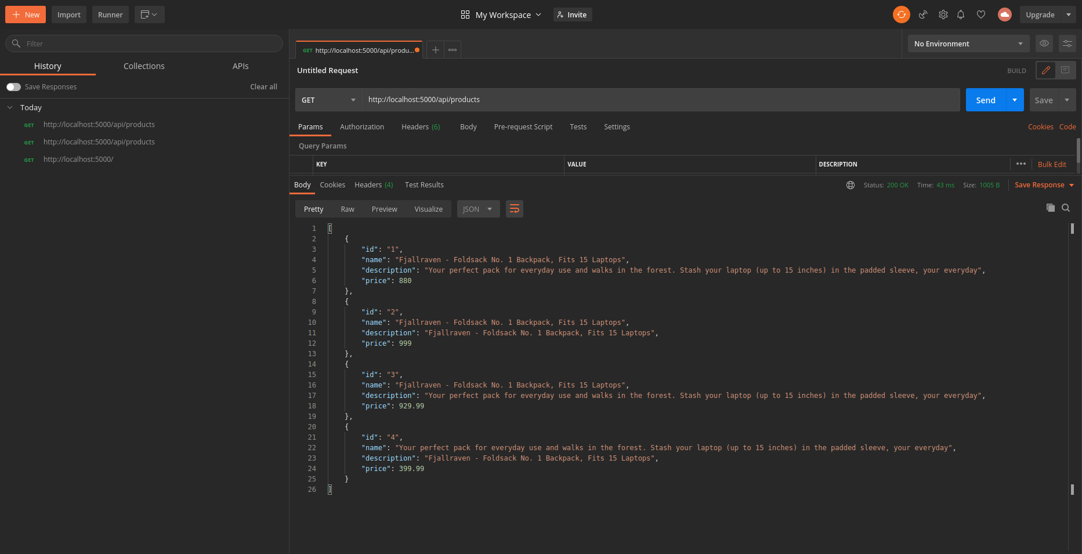Switch to comments mode icon
1082x554 pixels.
click(x=1065, y=70)
